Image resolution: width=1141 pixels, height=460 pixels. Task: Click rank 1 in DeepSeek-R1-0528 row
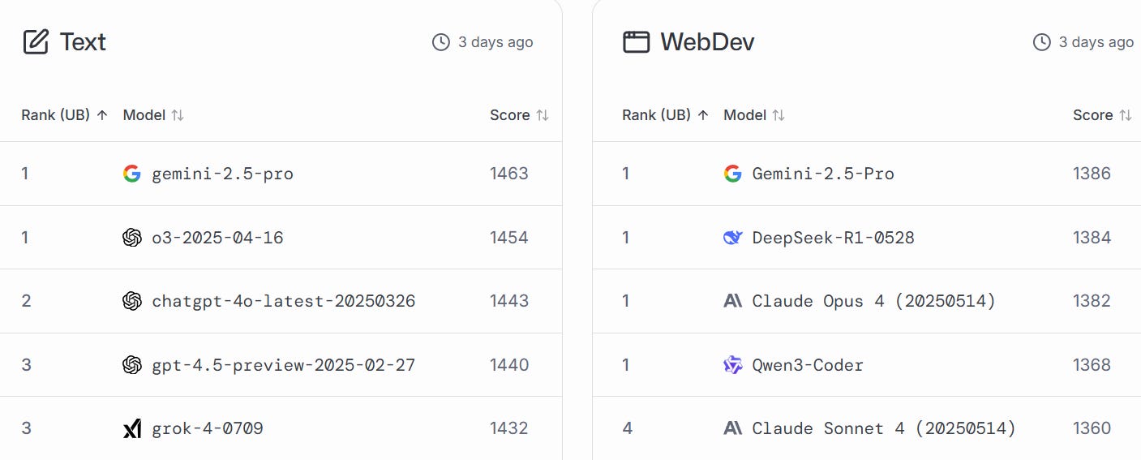626,238
